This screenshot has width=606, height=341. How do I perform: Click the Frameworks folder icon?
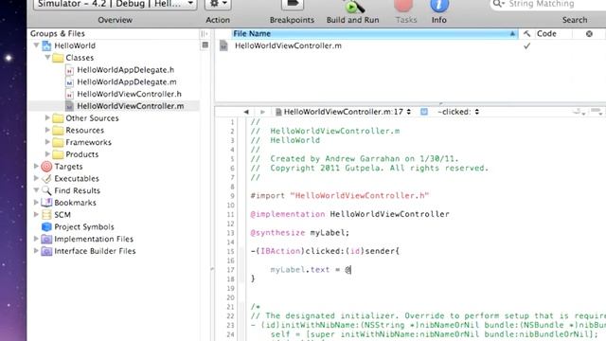point(58,142)
